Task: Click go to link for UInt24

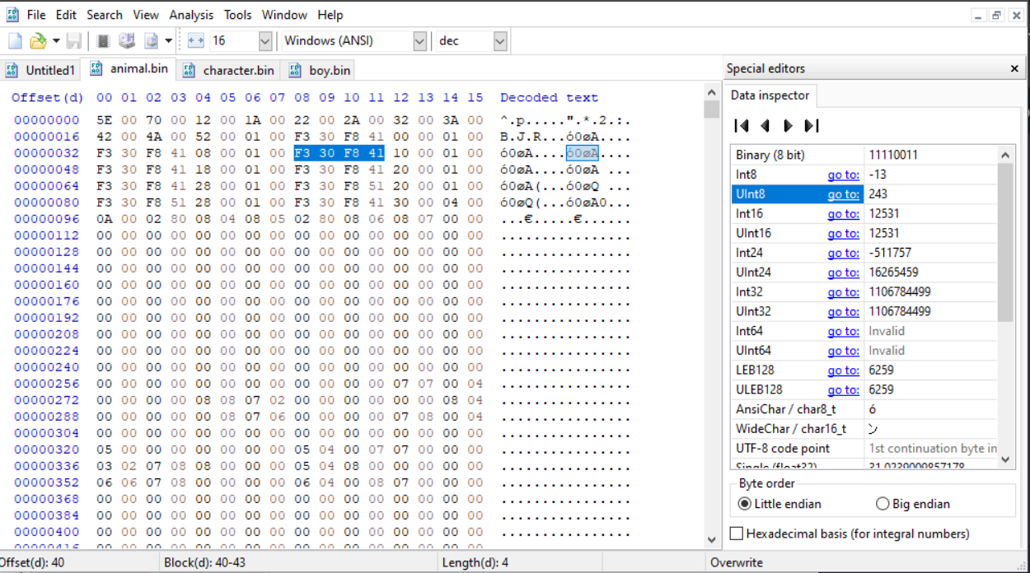Action: click(843, 273)
